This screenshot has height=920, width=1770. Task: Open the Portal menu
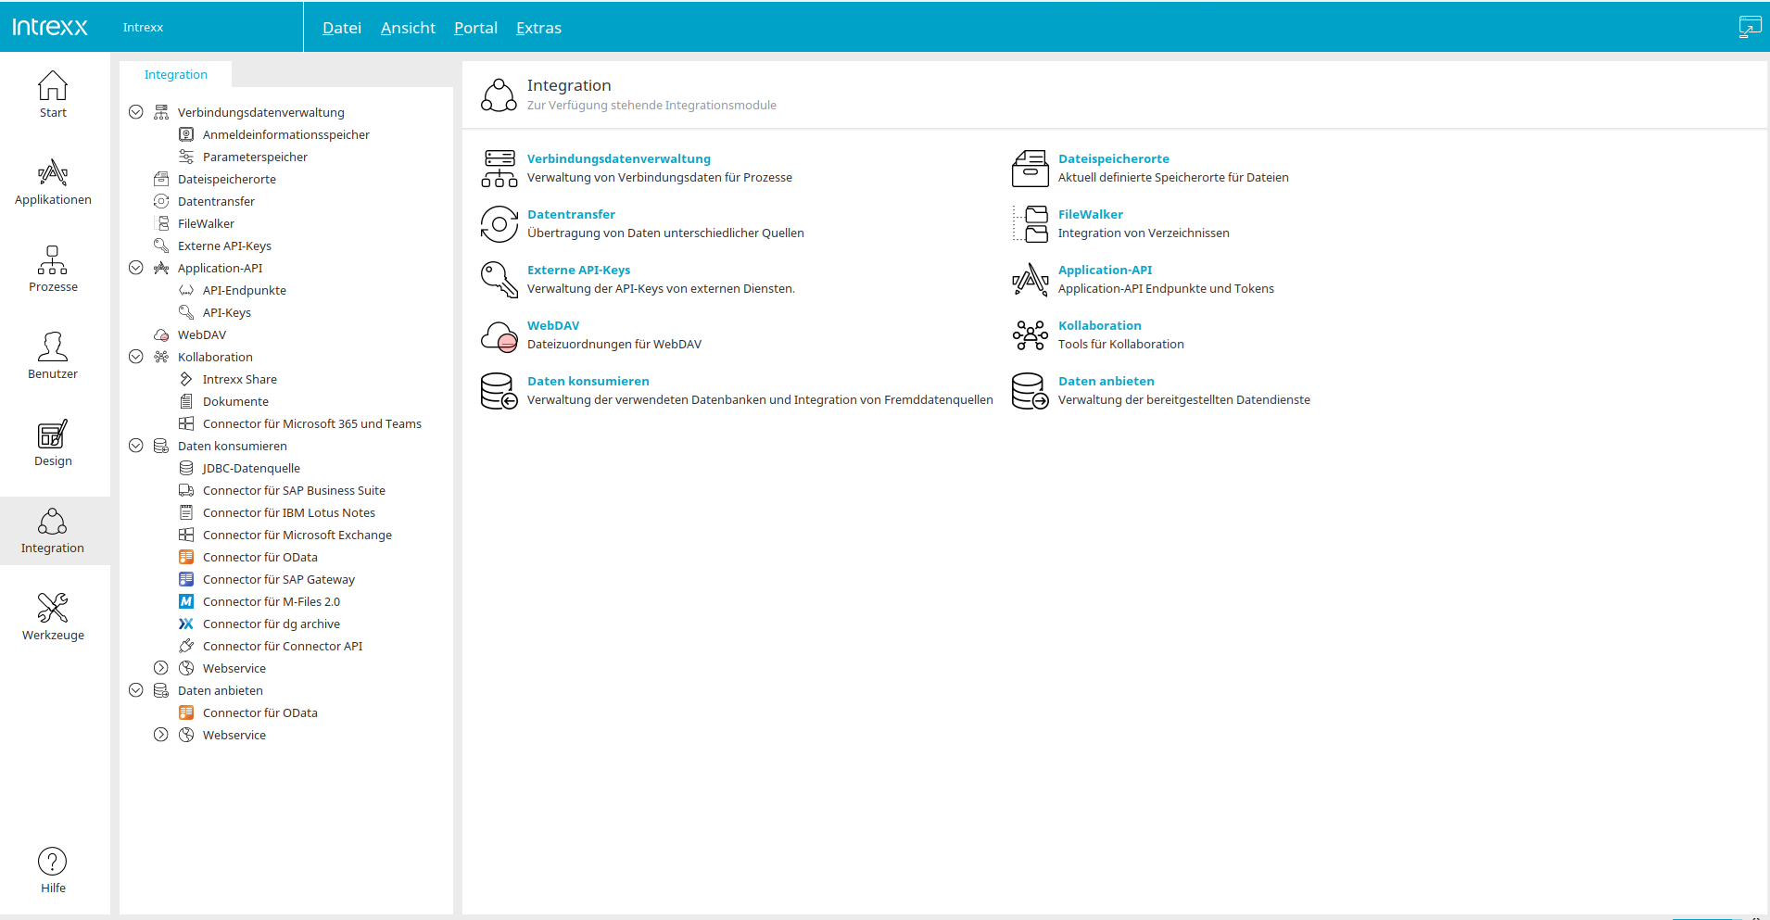[x=475, y=28]
